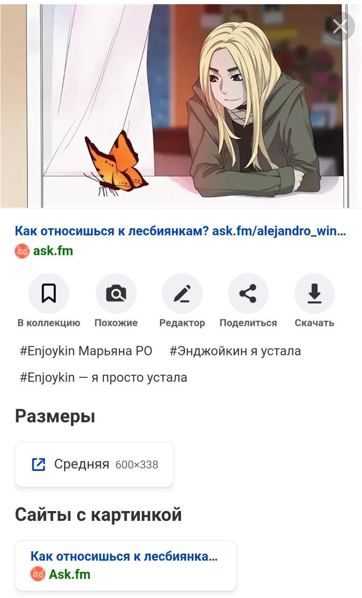Image resolution: width=362 pixels, height=598 pixels.
Task: Click the ask.fm favicon below the title
Action: coord(22,251)
